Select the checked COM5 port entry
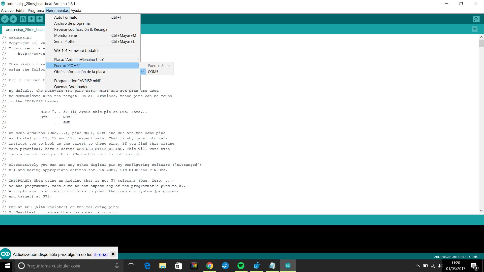The width and height of the screenshot is (484, 272). click(x=153, y=72)
